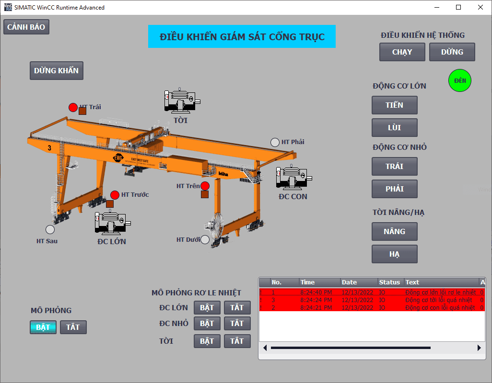Open the CẢNH BÁO alarm screen
492x383 pixels.
26,27
